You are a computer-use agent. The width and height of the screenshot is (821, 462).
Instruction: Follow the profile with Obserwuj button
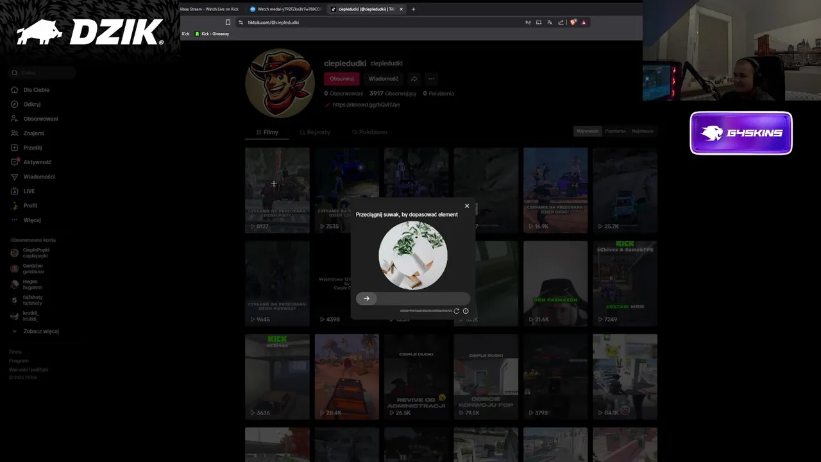click(x=342, y=79)
